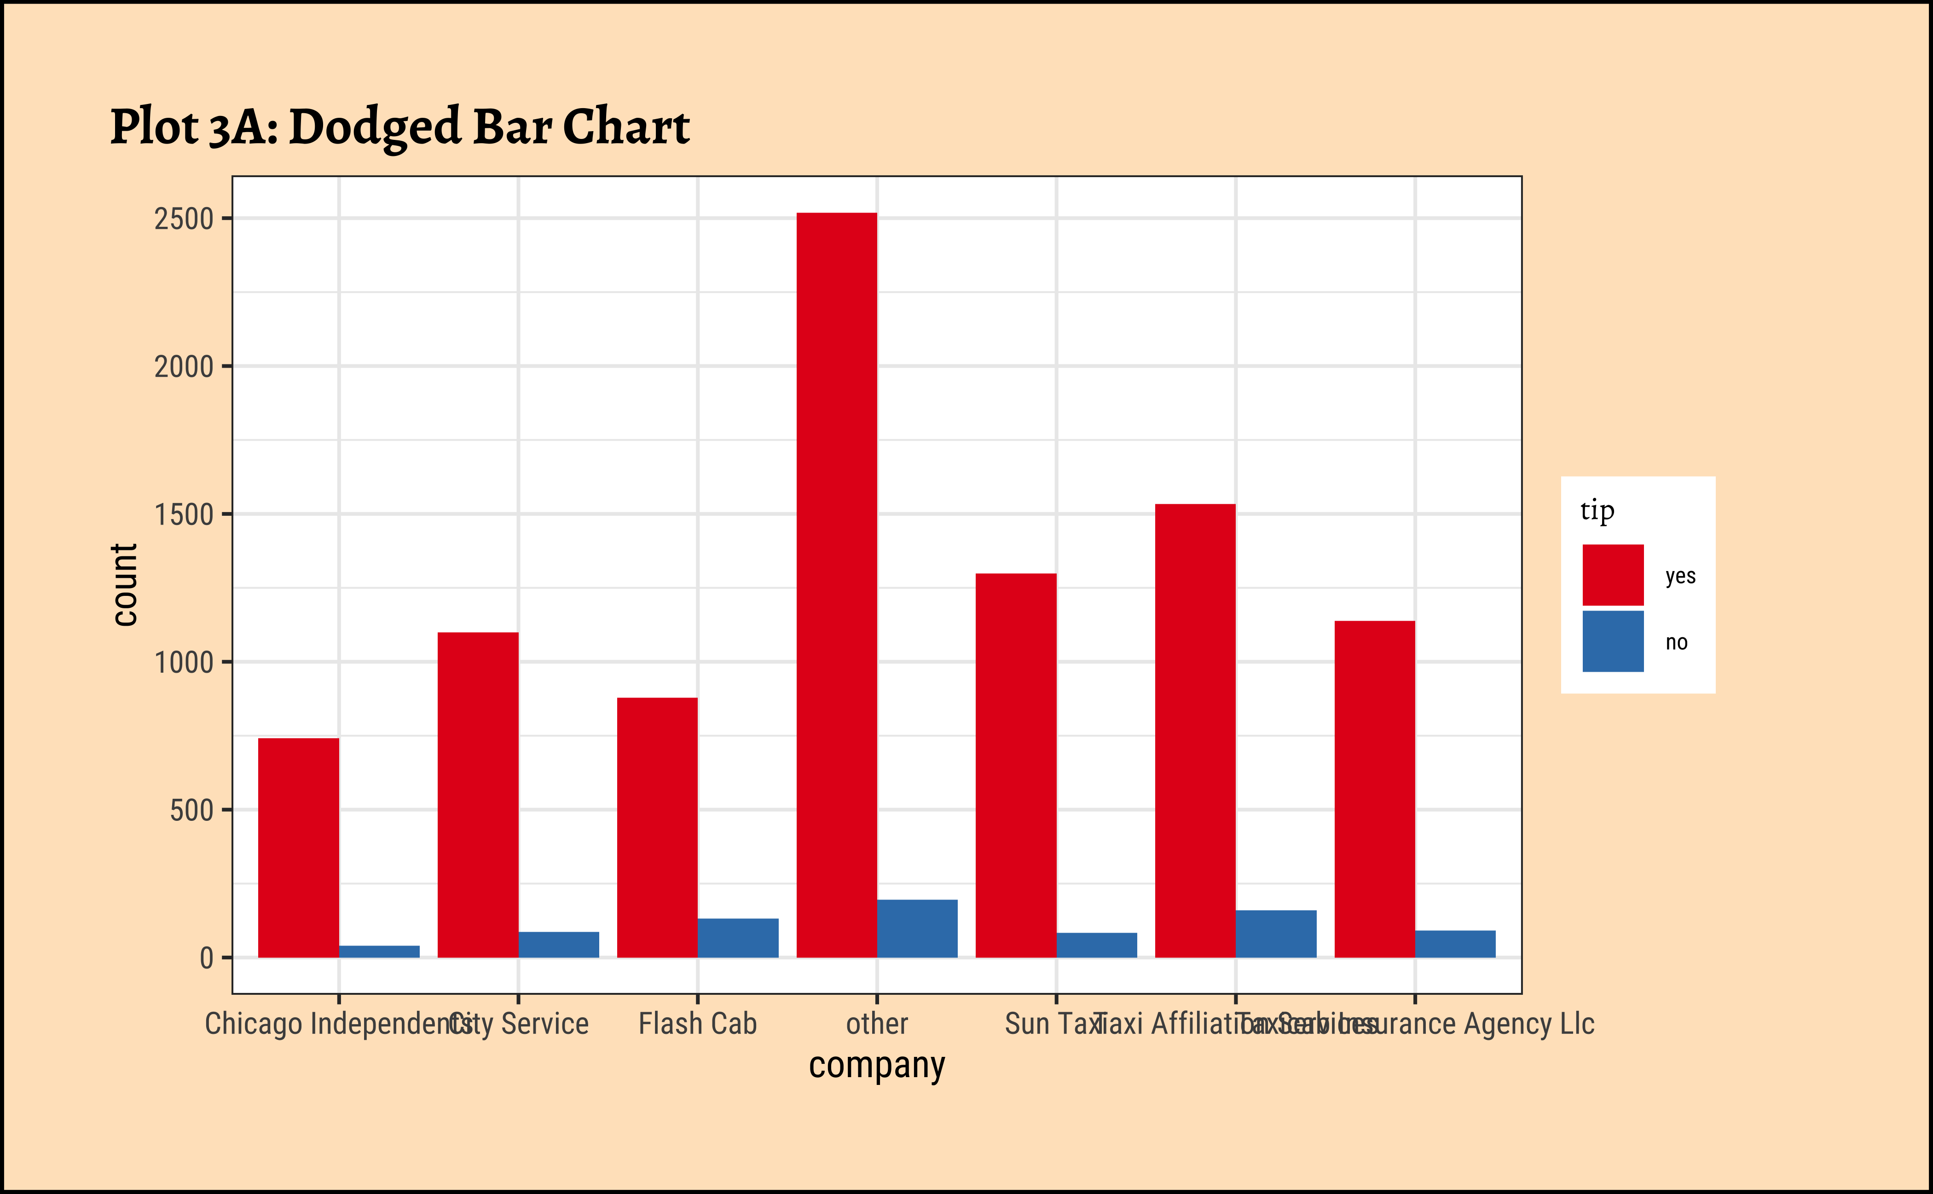
Task: Click the 'no' legend label
Action: 1676,642
